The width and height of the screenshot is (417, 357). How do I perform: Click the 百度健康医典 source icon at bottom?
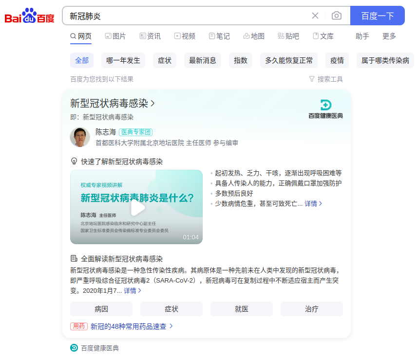pyautogui.click(x=74, y=348)
